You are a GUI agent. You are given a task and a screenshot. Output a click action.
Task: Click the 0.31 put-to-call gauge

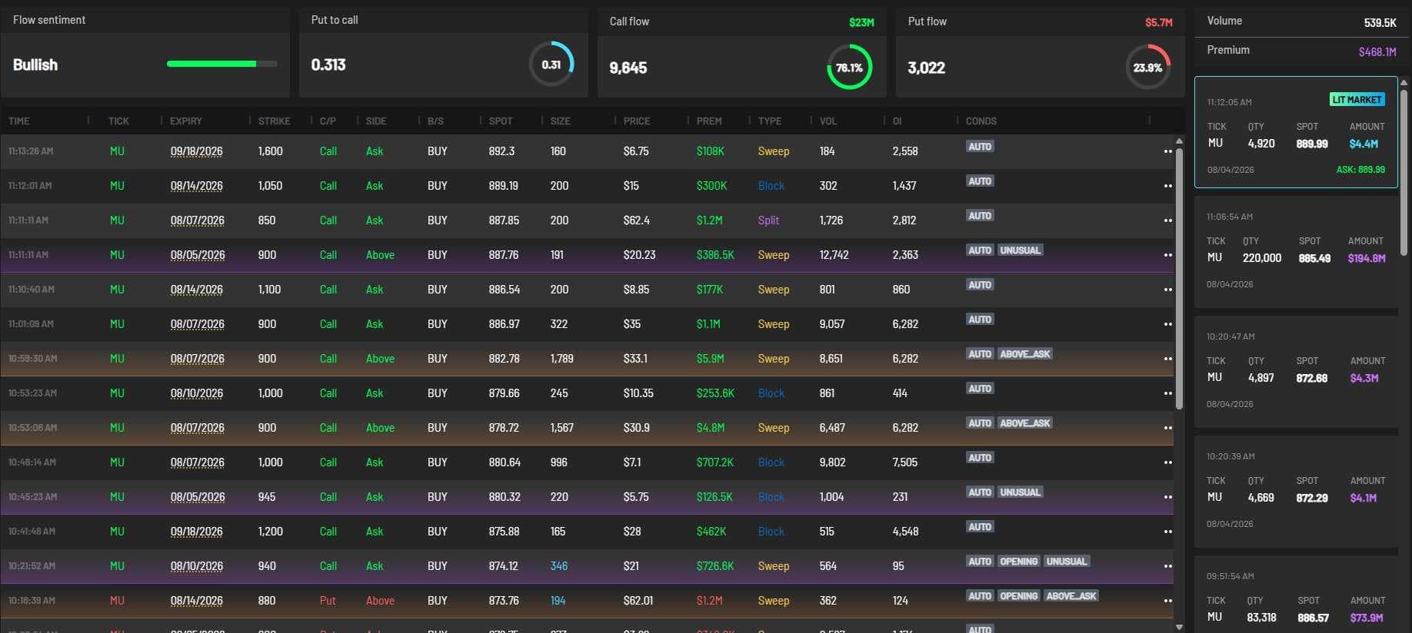551,65
